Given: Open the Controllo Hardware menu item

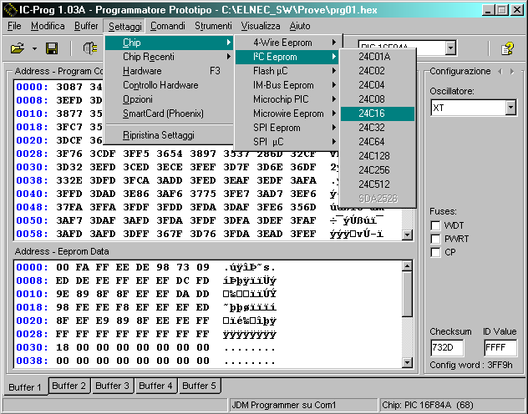Looking at the screenshot, I should pyautogui.click(x=160, y=85).
